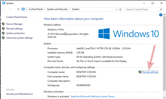Click the WORKGROUP value
This screenshot has width=166, height=99.
tap(83, 85)
